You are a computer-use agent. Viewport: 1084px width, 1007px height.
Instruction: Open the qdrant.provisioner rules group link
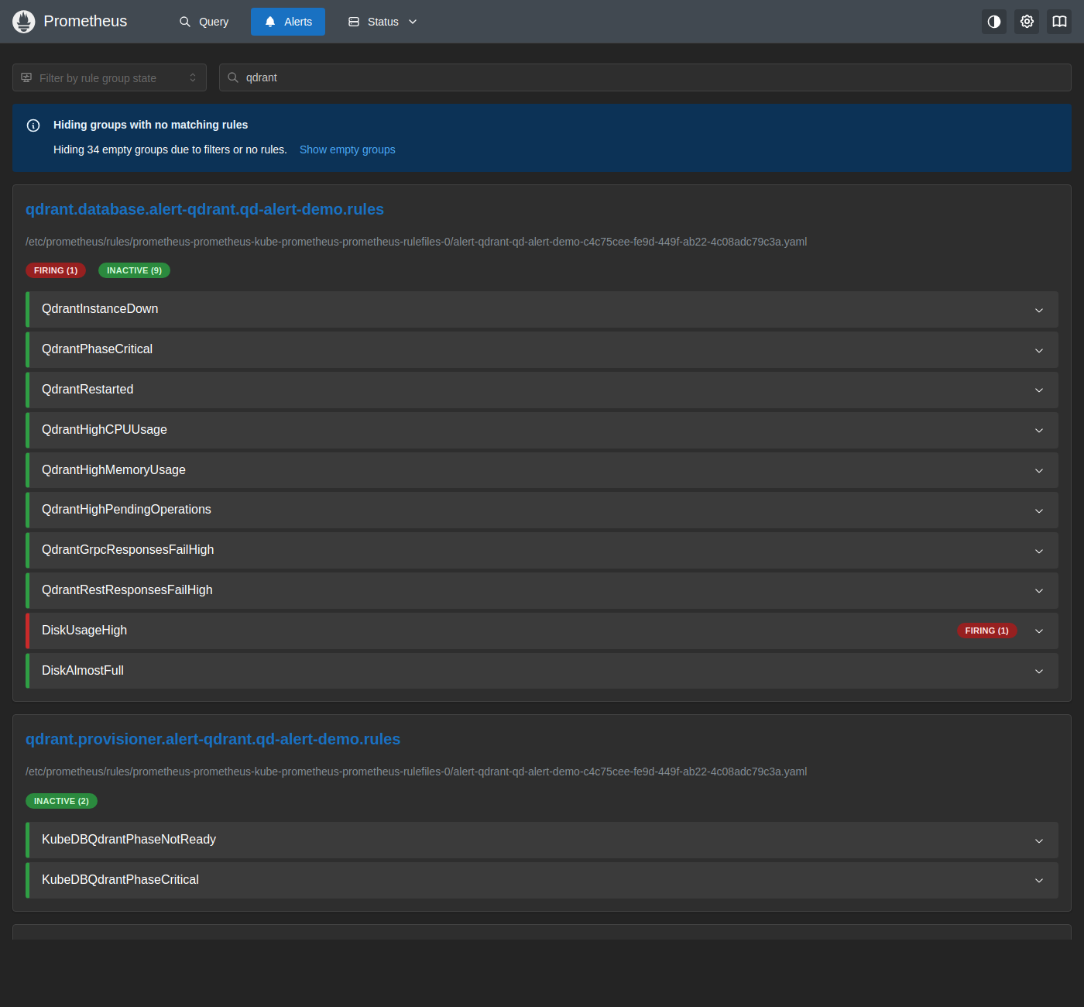tap(213, 739)
